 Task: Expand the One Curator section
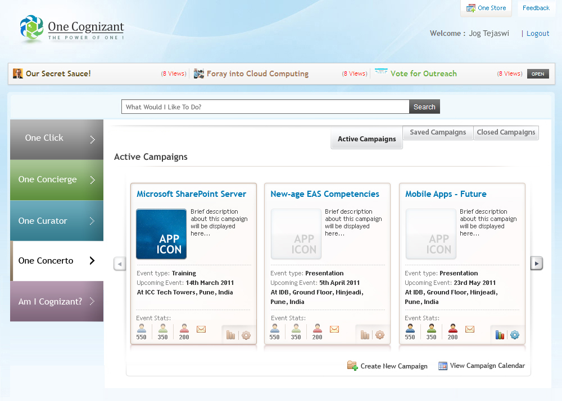[56, 221]
